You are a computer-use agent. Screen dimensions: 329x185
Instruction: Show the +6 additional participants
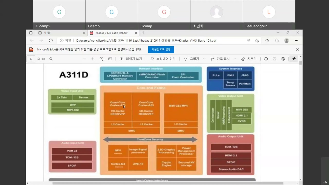[325, 182]
